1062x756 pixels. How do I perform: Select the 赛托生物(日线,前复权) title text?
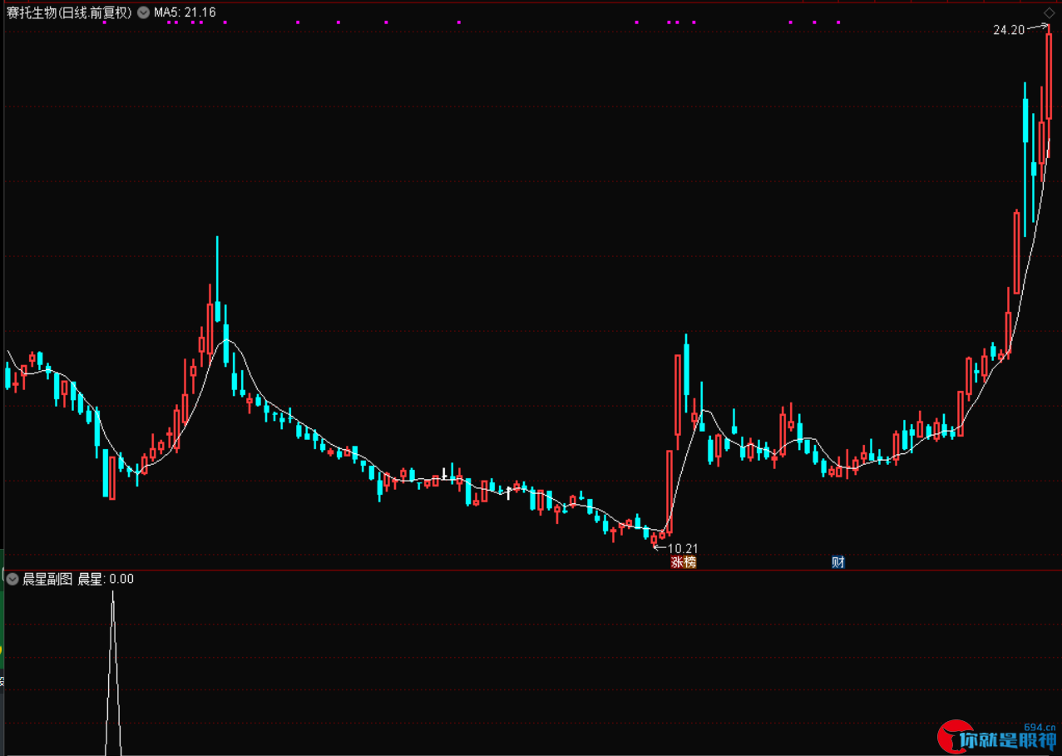69,12
